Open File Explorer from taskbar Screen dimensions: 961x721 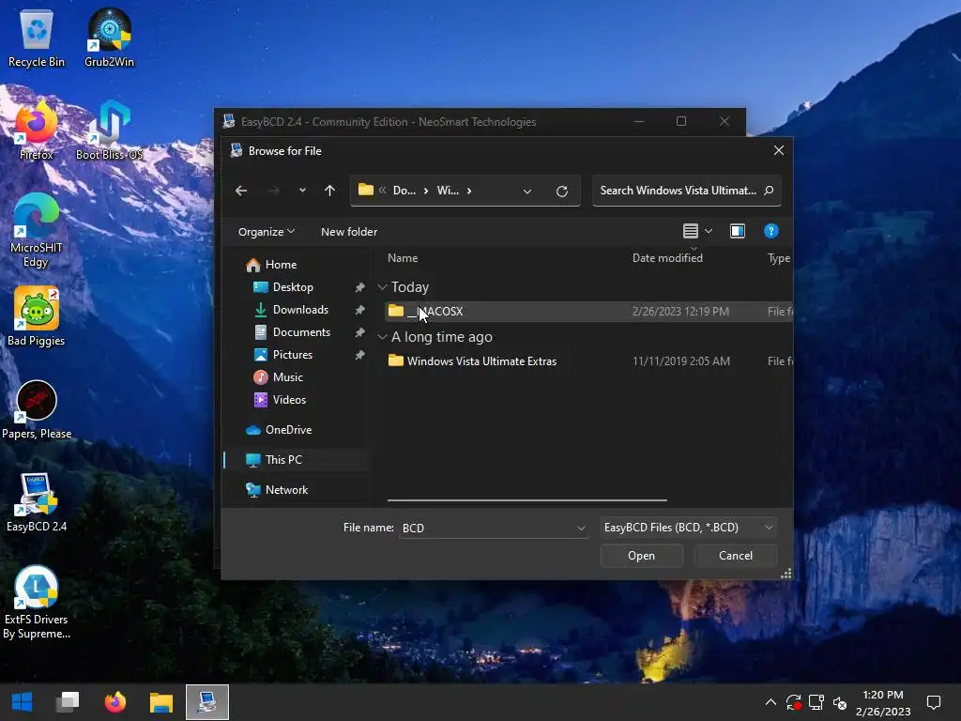point(161,702)
